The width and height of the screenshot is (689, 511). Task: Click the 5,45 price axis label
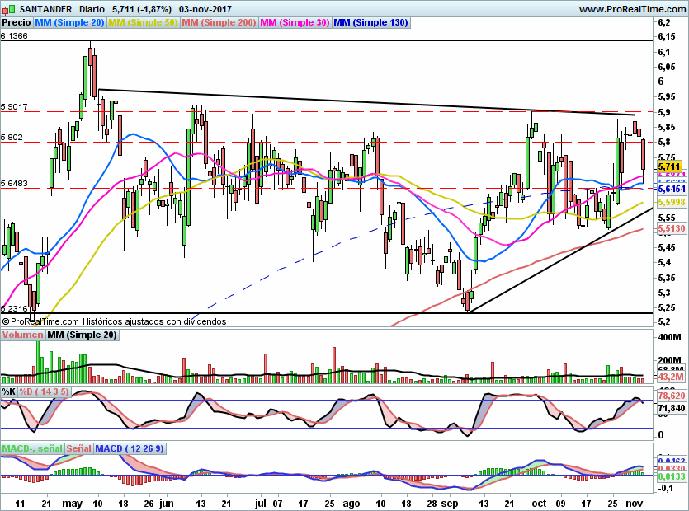[667, 247]
